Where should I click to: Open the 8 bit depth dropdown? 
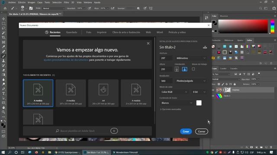point(199,92)
